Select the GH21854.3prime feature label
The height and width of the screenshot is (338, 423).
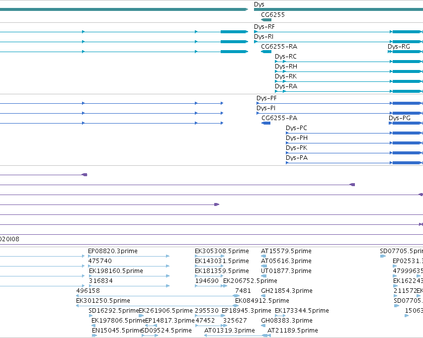point(287,291)
